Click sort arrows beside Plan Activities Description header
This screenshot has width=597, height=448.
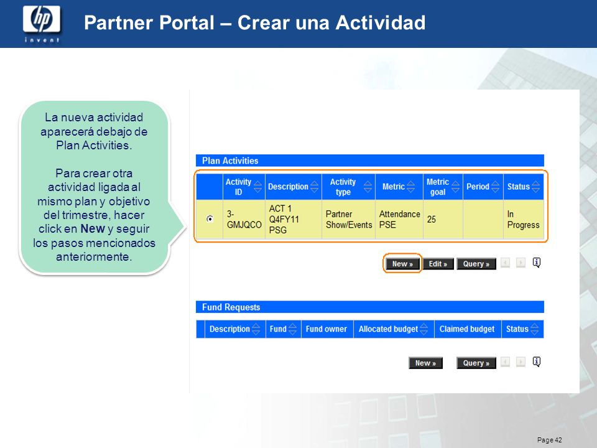coord(314,187)
